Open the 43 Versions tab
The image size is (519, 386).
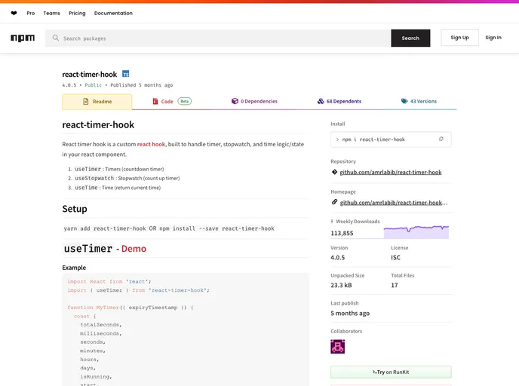419,101
